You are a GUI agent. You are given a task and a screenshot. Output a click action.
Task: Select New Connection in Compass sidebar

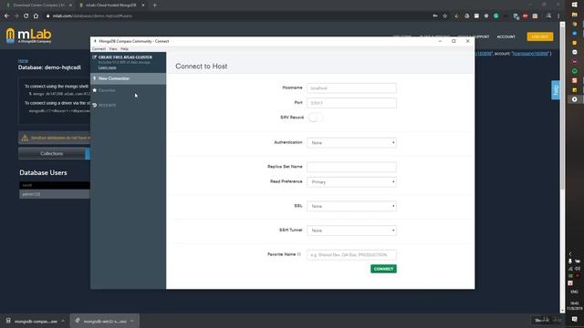(128, 78)
